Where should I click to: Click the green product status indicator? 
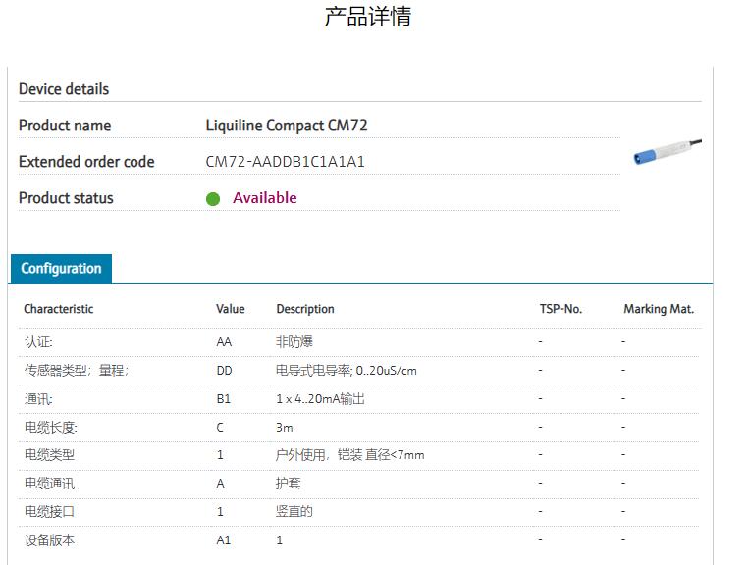[x=213, y=199]
